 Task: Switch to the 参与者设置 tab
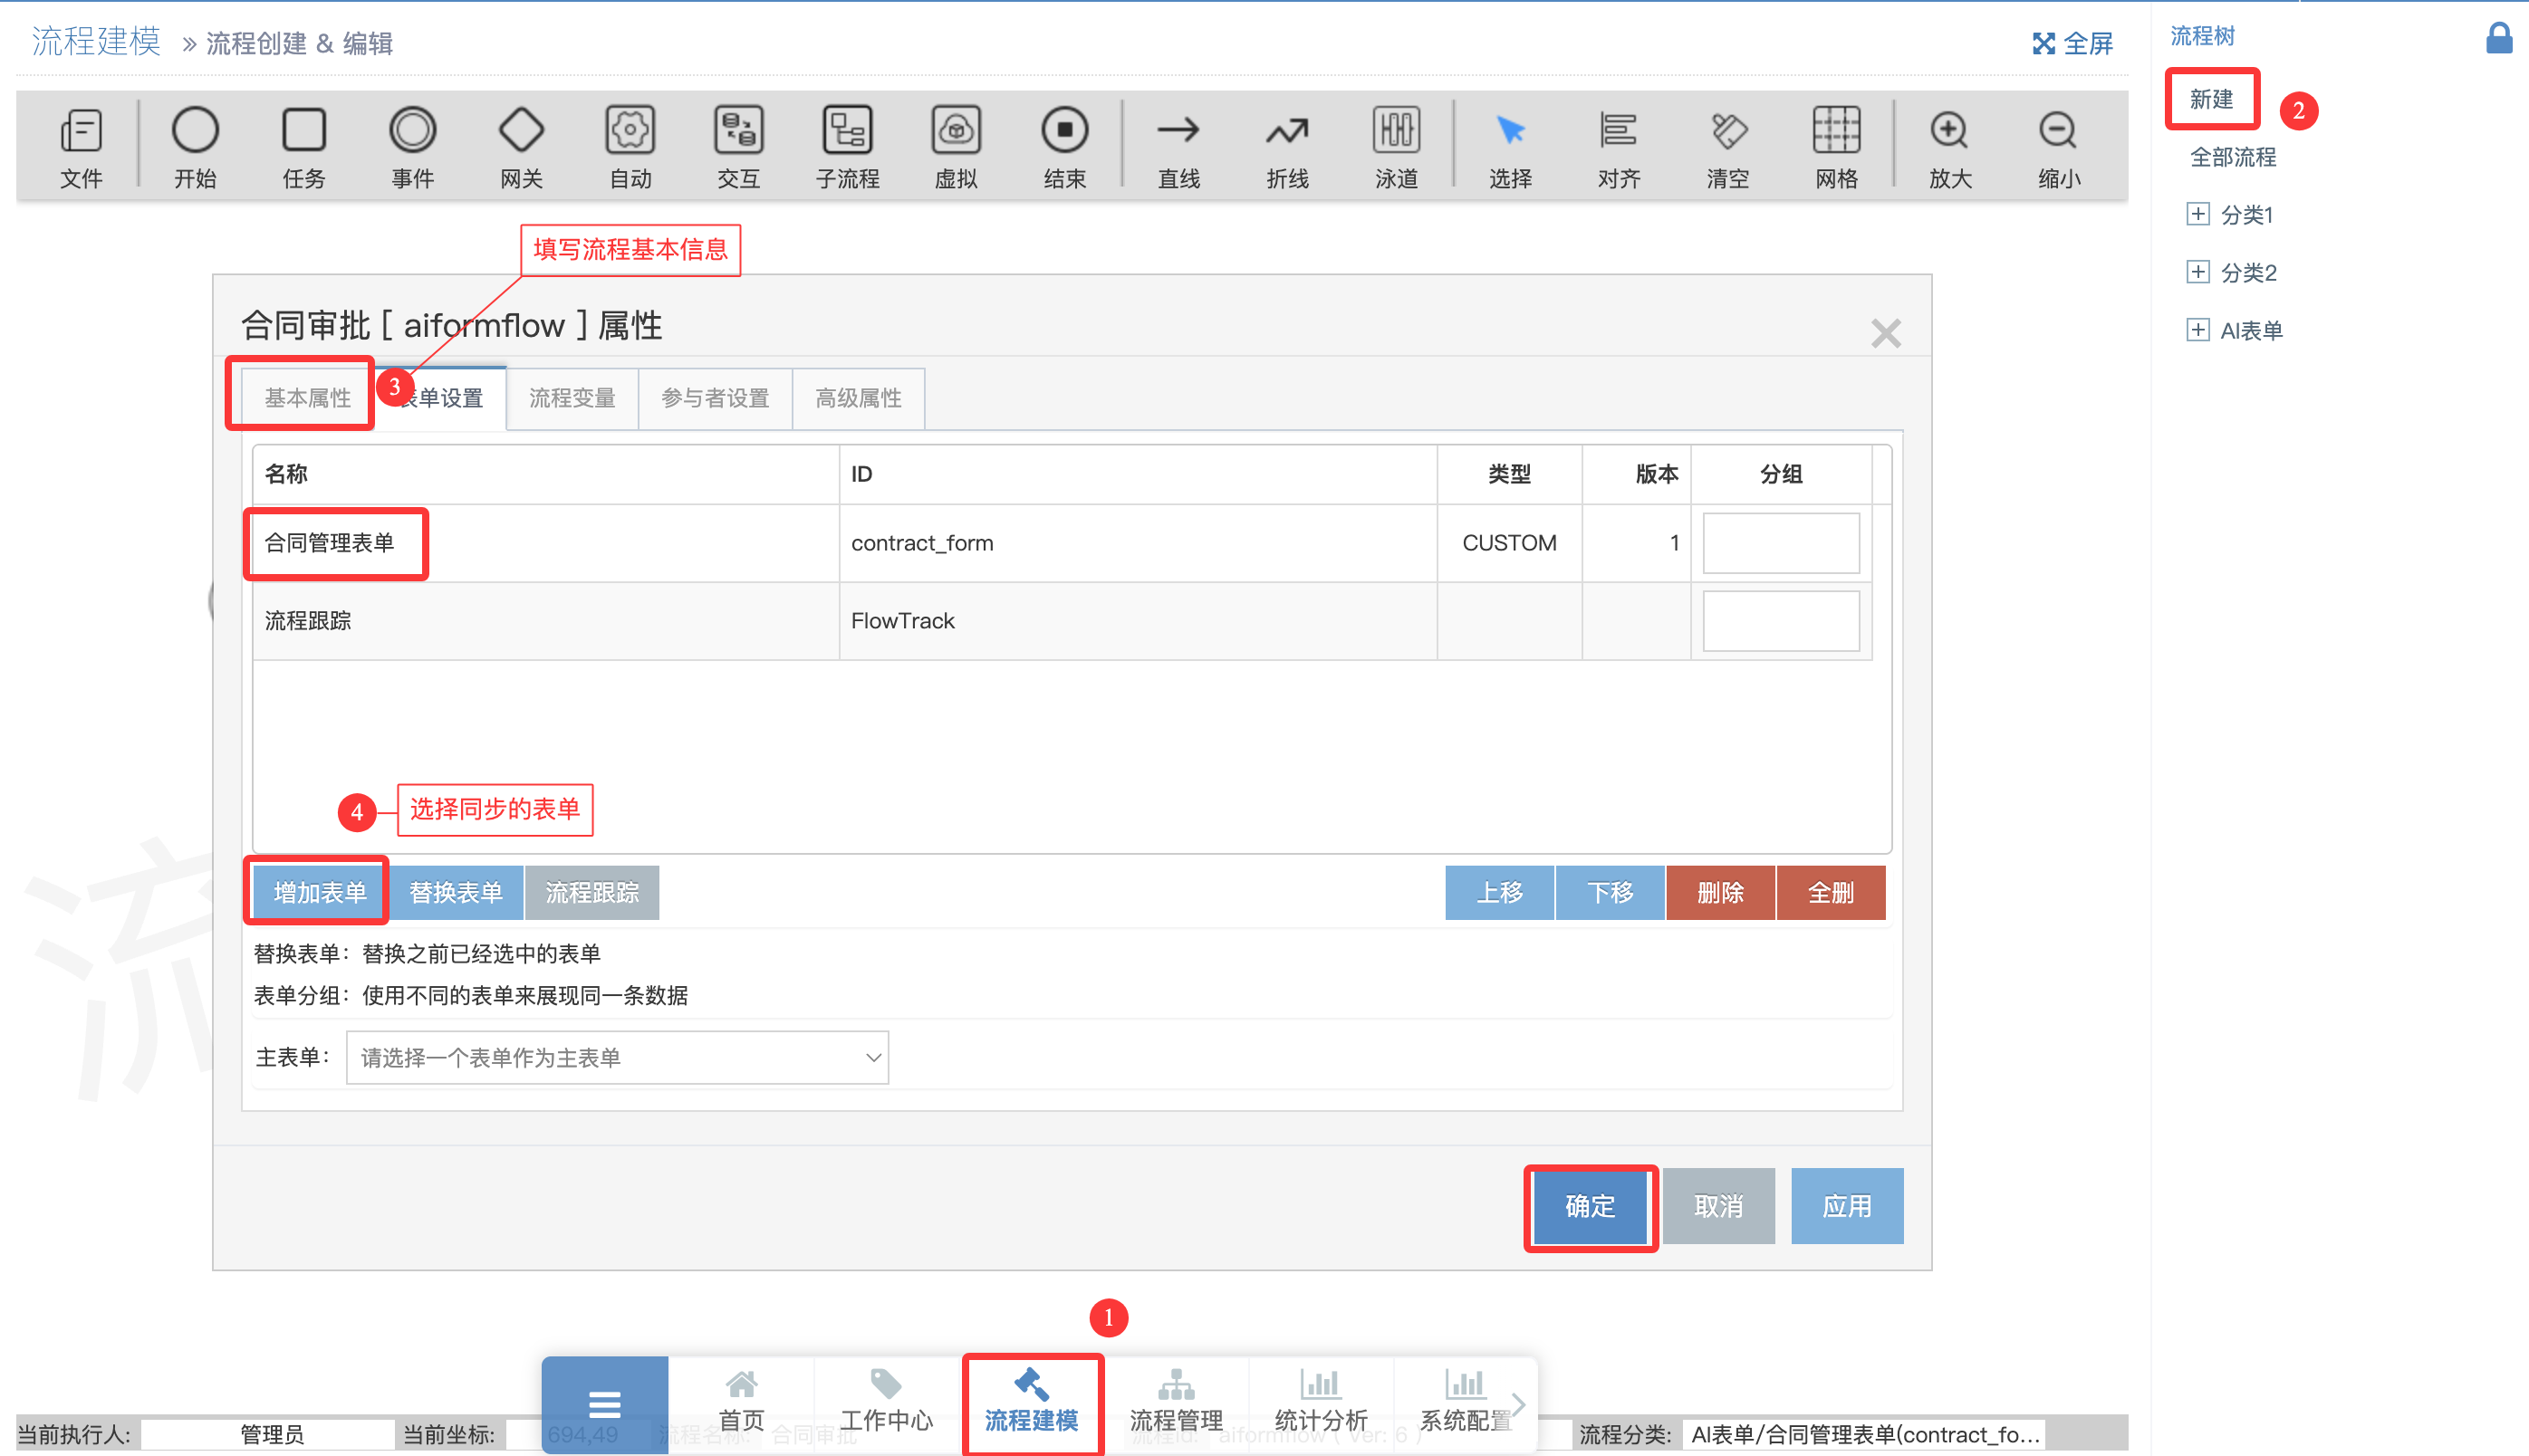pos(716,398)
